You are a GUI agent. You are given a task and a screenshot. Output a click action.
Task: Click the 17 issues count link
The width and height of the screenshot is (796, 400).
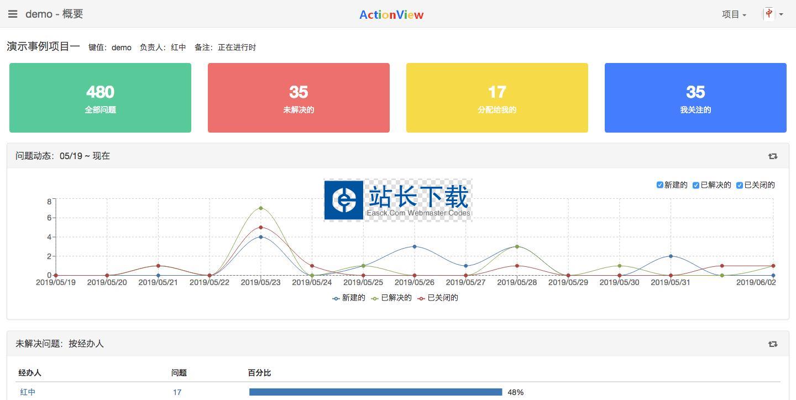tap(177, 392)
